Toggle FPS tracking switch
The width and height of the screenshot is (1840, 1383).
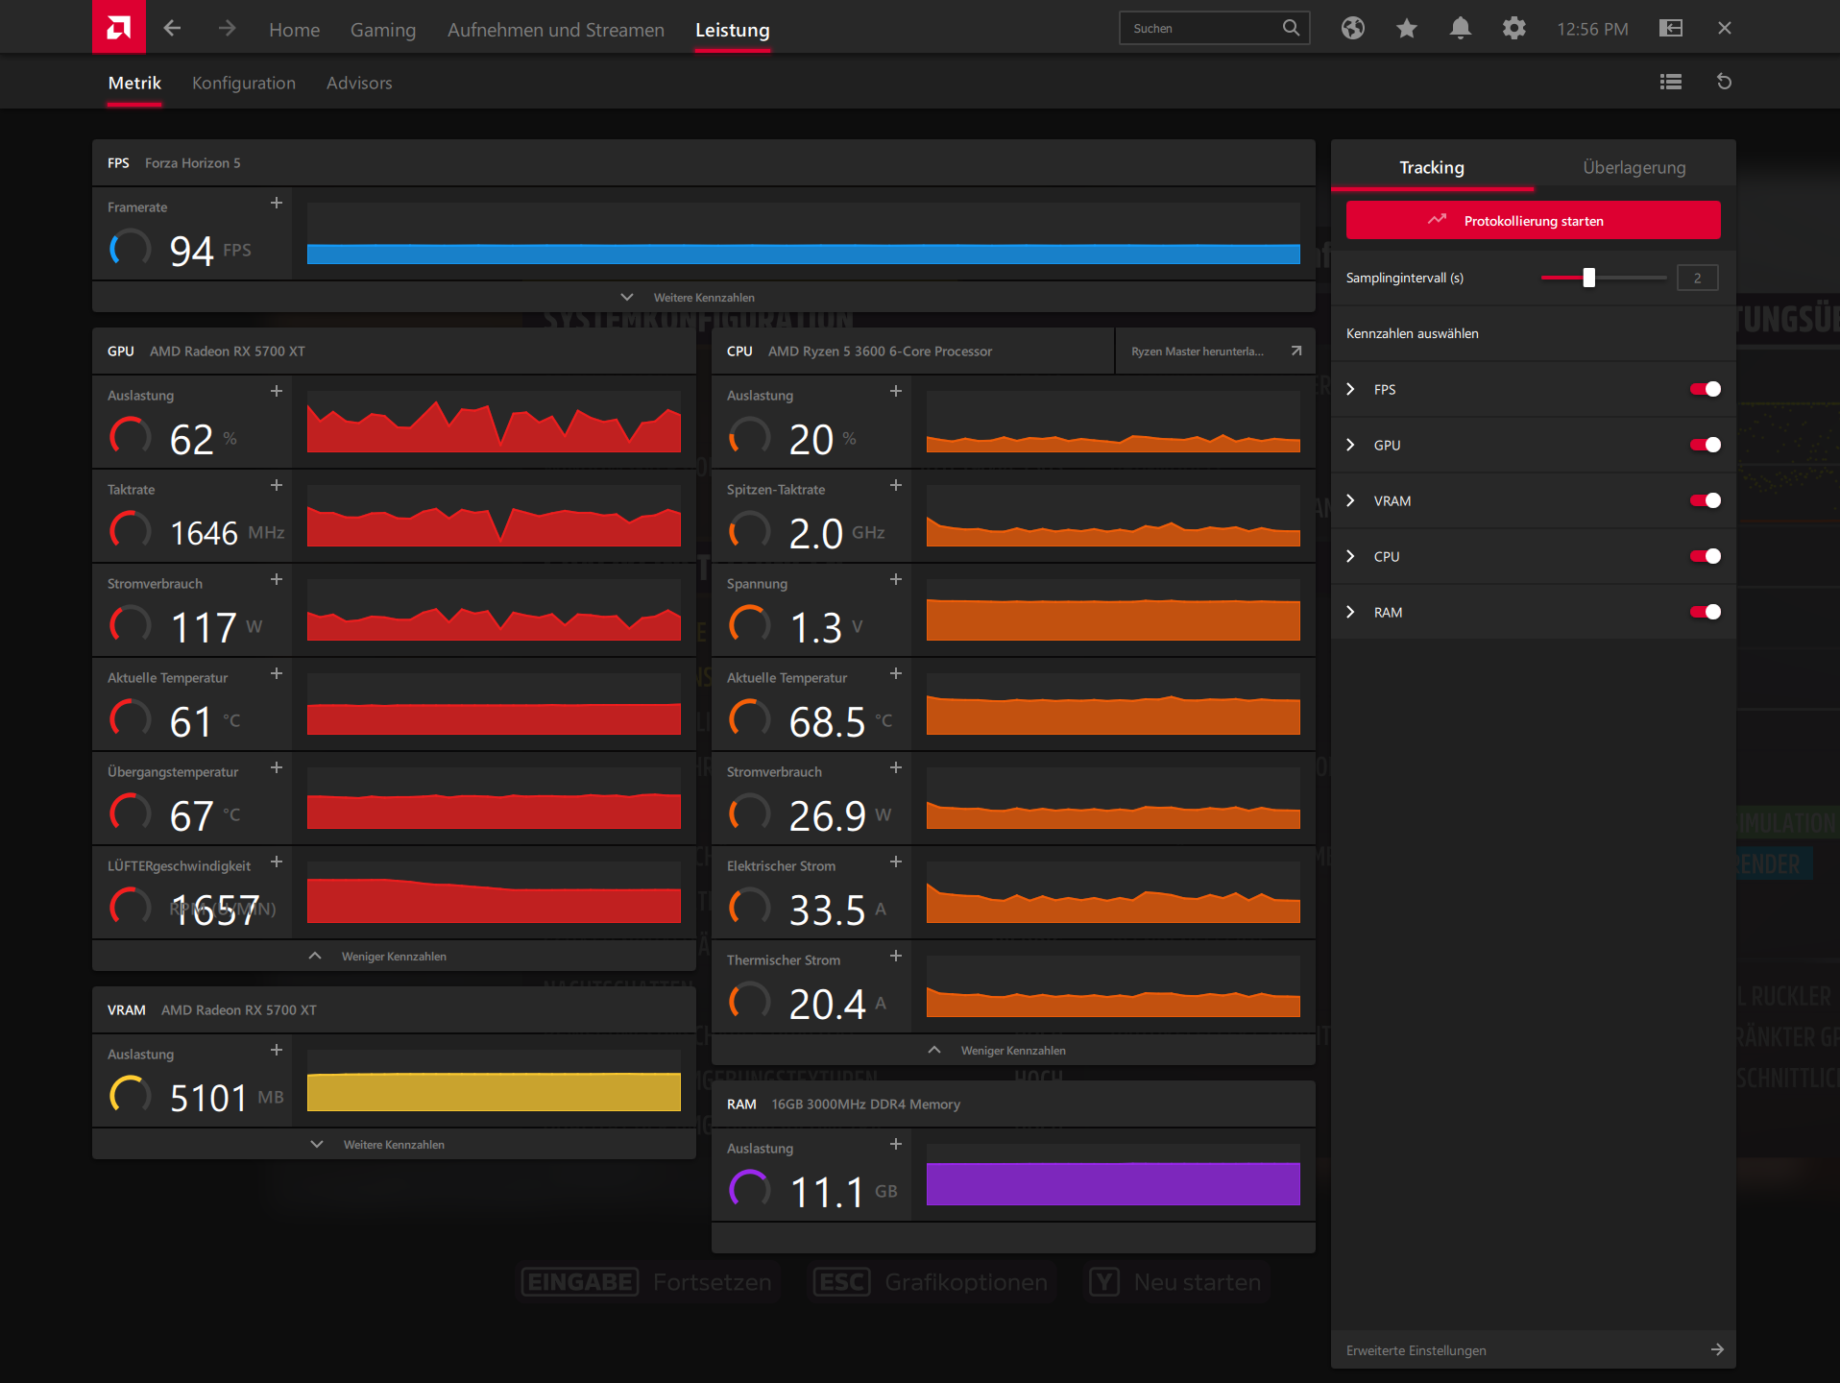pos(1706,389)
